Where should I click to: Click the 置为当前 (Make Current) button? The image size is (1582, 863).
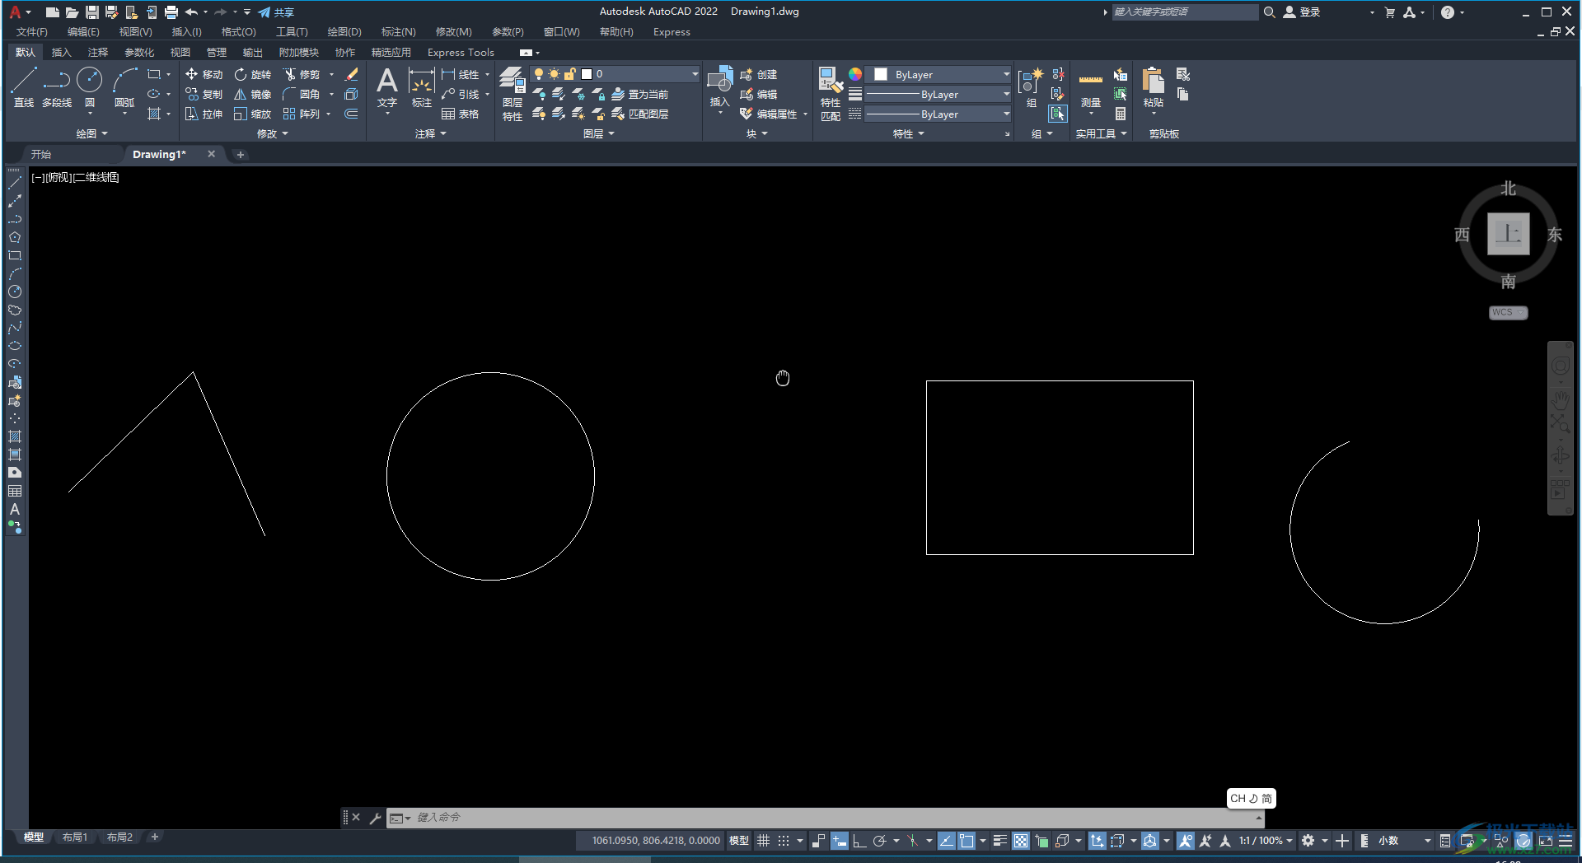point(640,94)
